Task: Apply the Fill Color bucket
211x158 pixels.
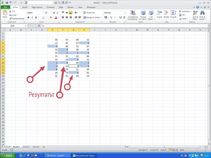Action: coord(50,17)
